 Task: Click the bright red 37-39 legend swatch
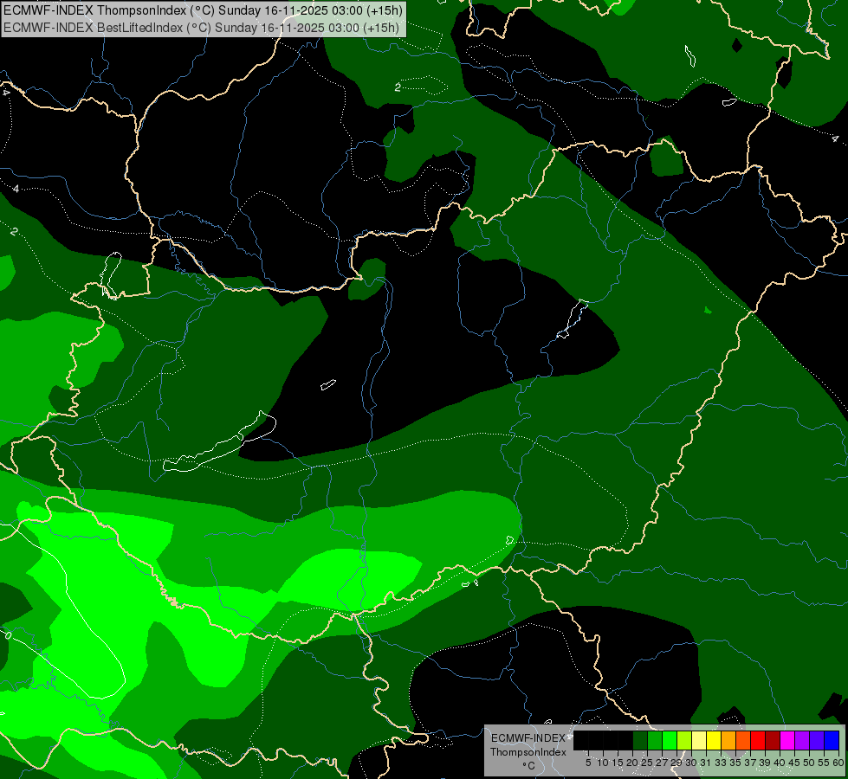[x=758, y=740]
